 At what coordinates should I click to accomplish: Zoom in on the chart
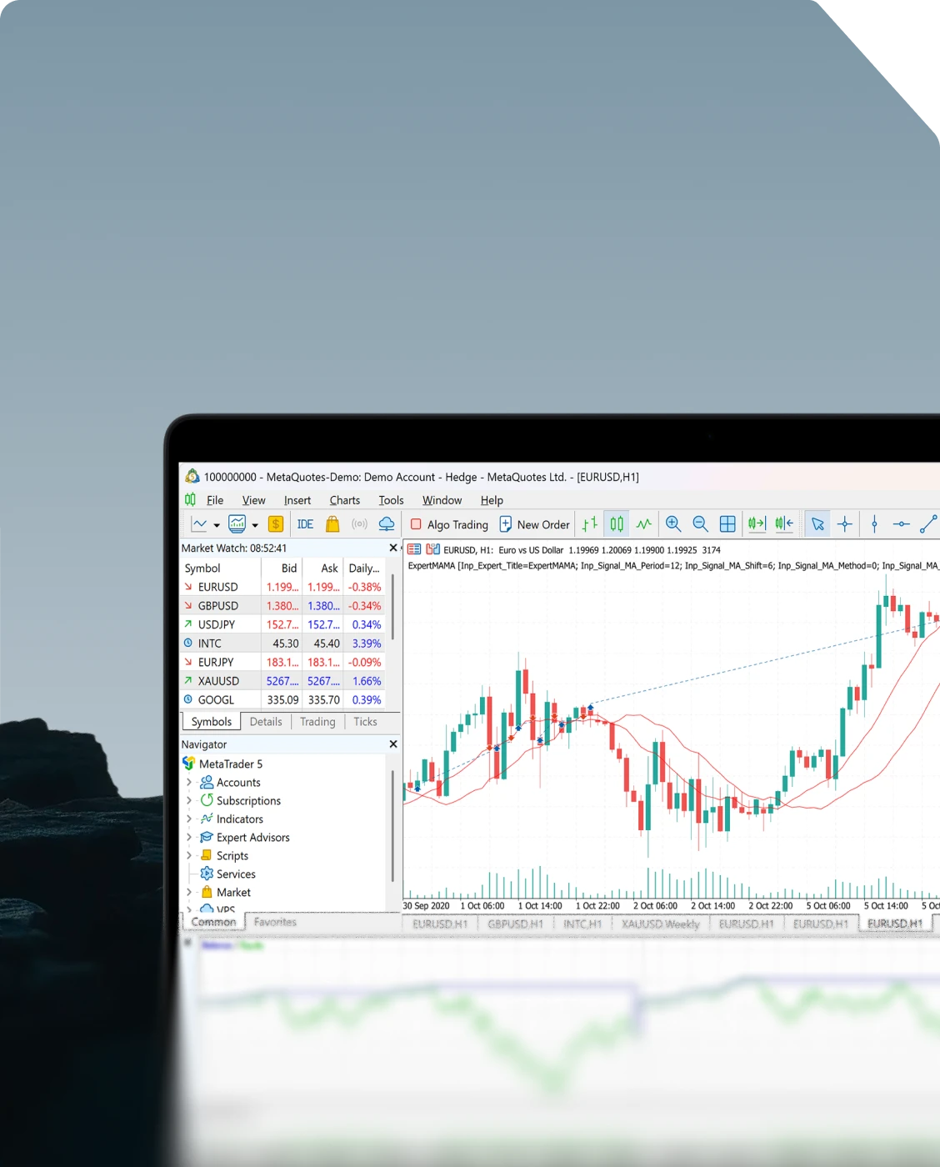coord(673,524)
